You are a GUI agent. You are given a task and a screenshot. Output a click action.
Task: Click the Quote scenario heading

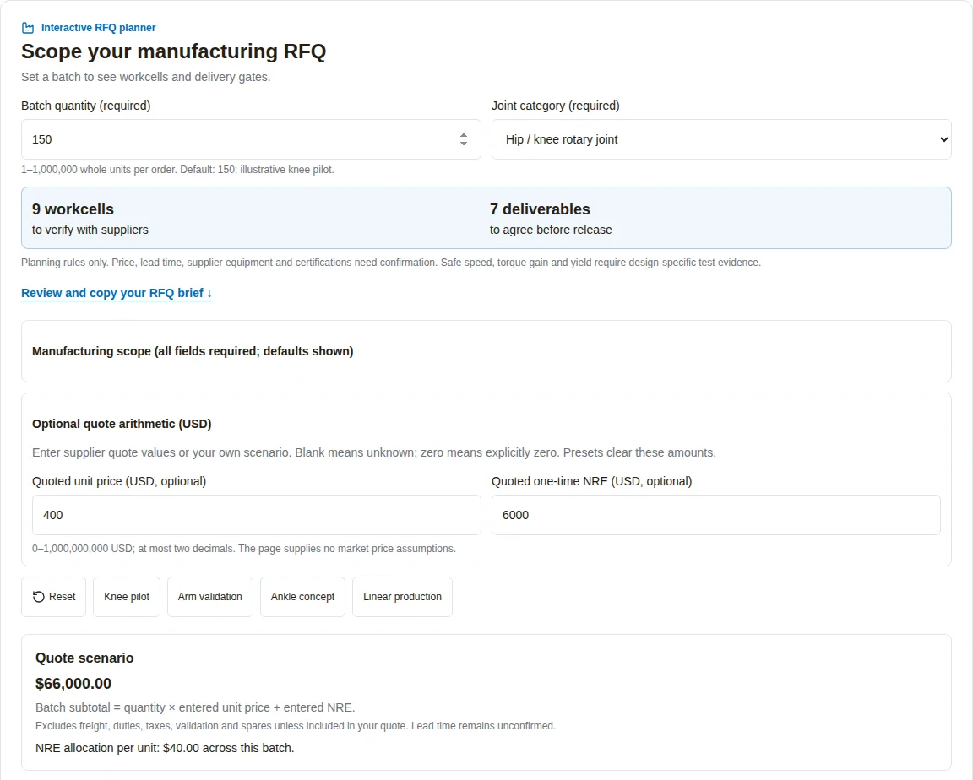click(x=84, y=658)
